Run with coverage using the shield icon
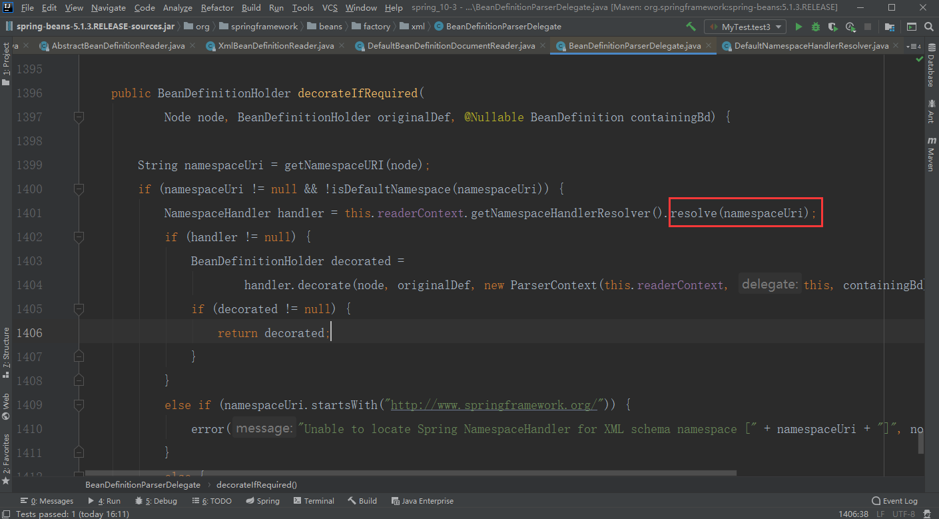This screenshot has height=519, width=939. [832, 27]
